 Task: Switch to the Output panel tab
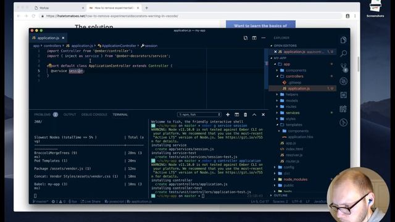(70, 115)
